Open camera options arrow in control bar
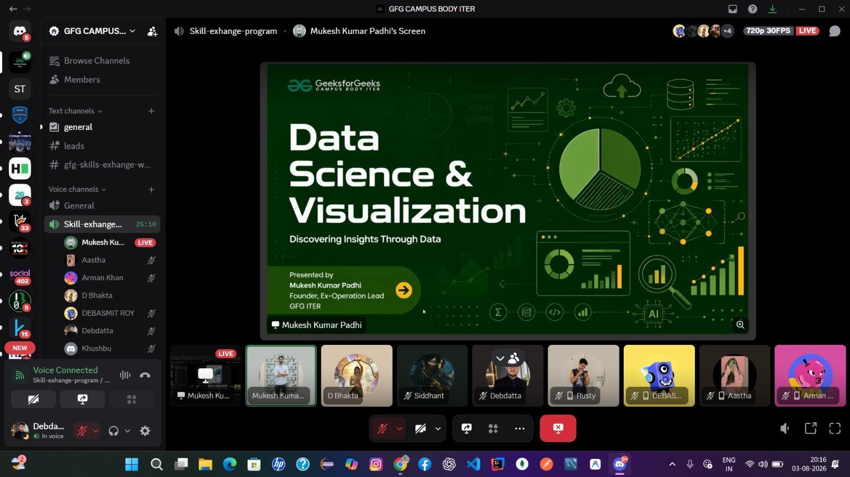This screenshot has height=477, width=850. tap(438, 428)
